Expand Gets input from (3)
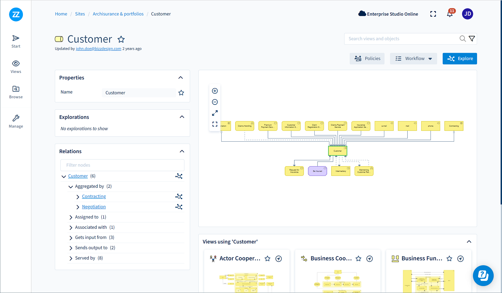Viewport: 502px width, 293px height. click(x=71, y=238)
